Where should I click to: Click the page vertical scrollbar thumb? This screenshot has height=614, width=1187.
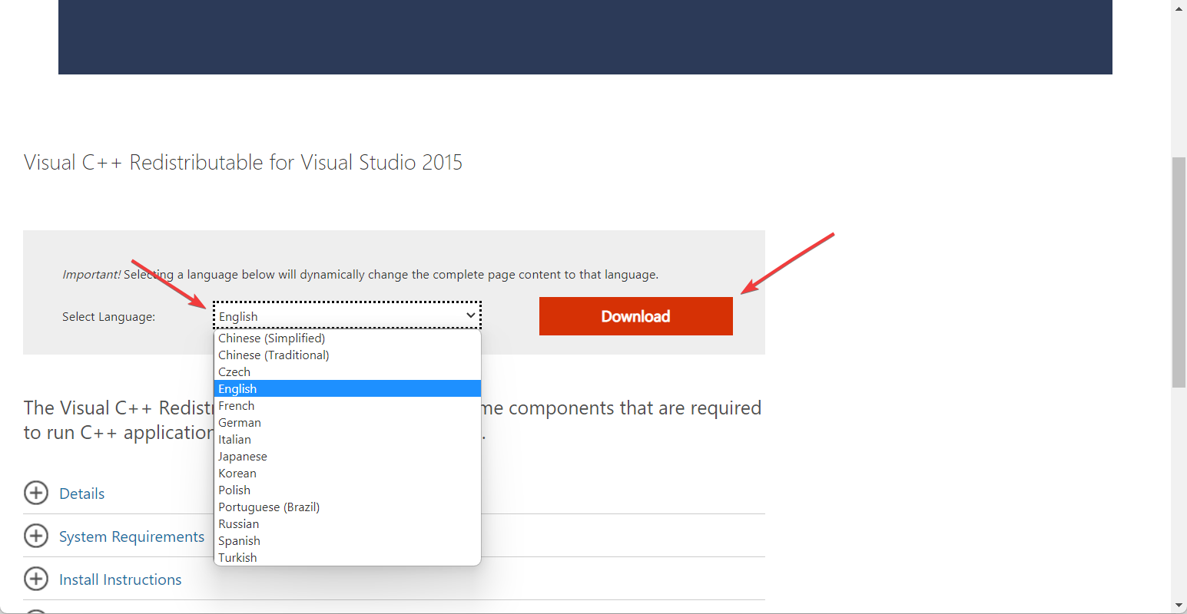click(1179, 272)
